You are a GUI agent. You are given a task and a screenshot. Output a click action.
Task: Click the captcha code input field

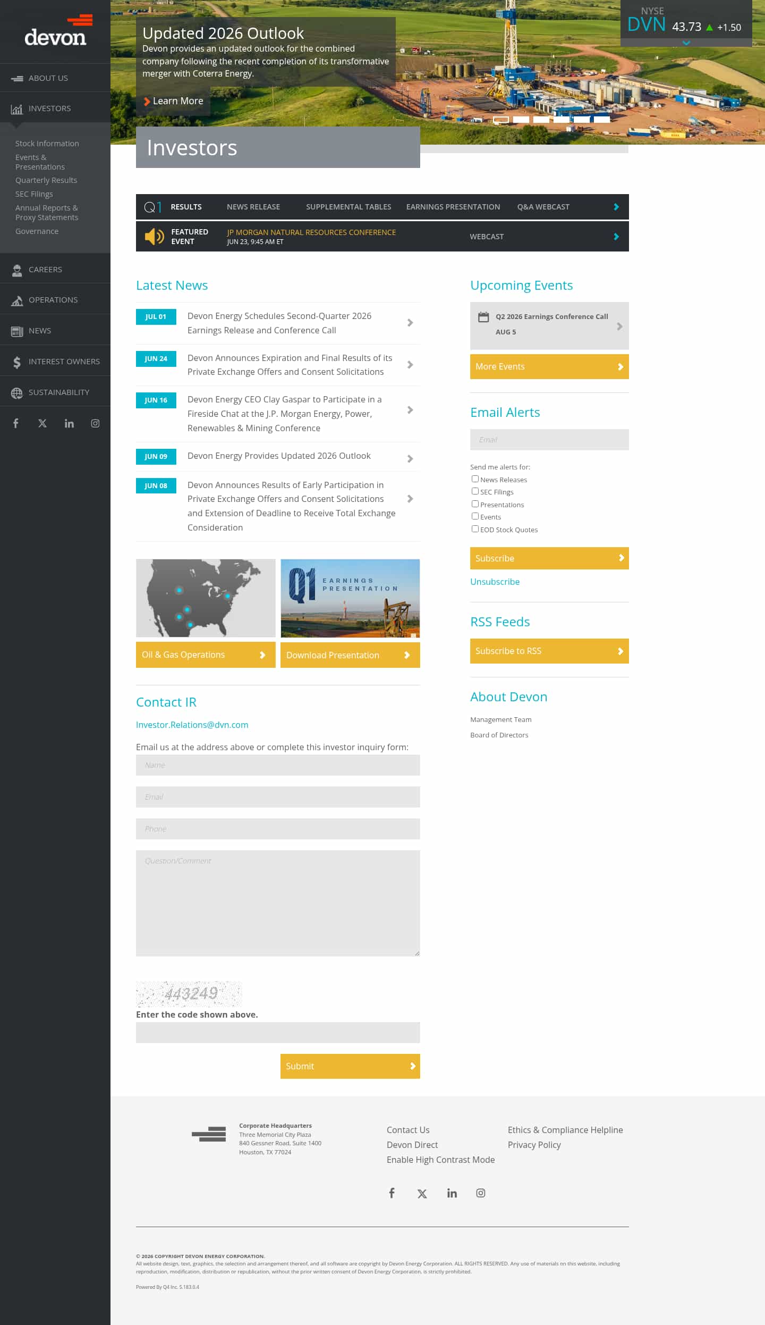pyautogui.click(x=278, y=1033)
